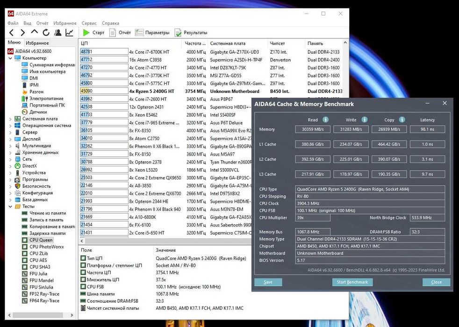Select Электропитание in the tree
The width and height of the screenshot is (459, 327).
(43, 98)
